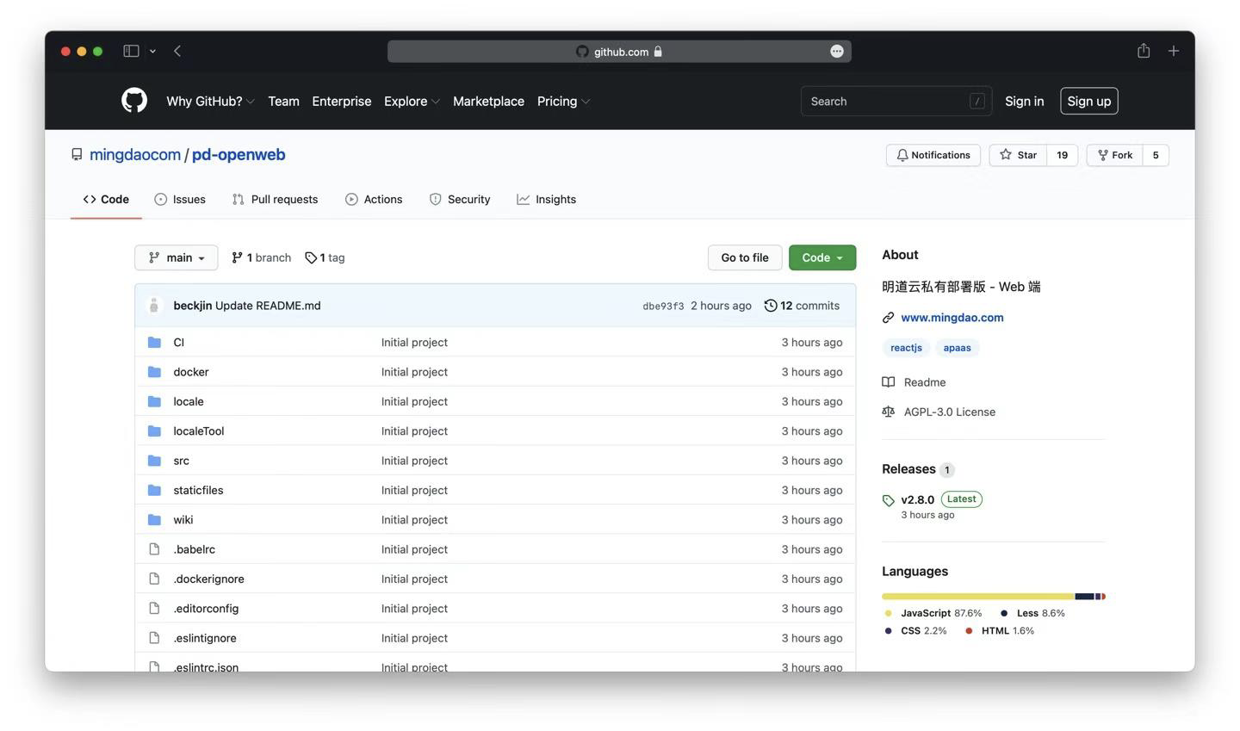Screen dimensions: 1240x731
Task: Open a new Safari tab
Action: (1173, 51)
